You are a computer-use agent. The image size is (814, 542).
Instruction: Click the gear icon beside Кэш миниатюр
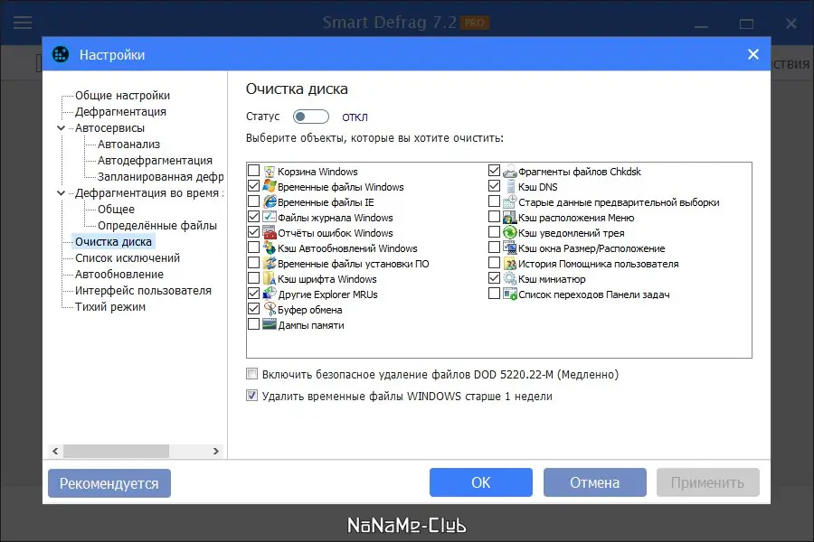click(x=508, y=278)
